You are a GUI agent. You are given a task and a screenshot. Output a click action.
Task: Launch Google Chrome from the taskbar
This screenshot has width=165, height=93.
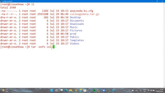76,90
